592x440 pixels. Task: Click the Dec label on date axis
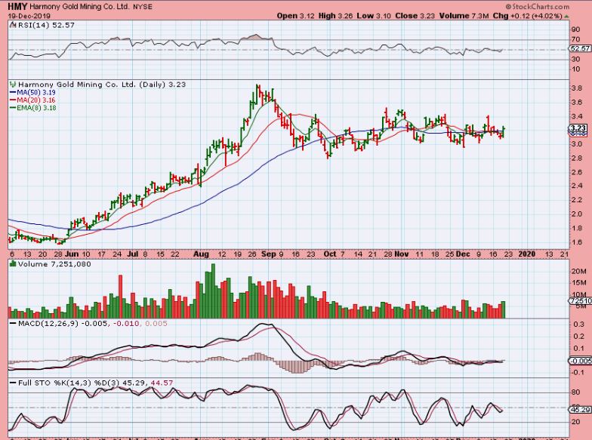[462, 254]
